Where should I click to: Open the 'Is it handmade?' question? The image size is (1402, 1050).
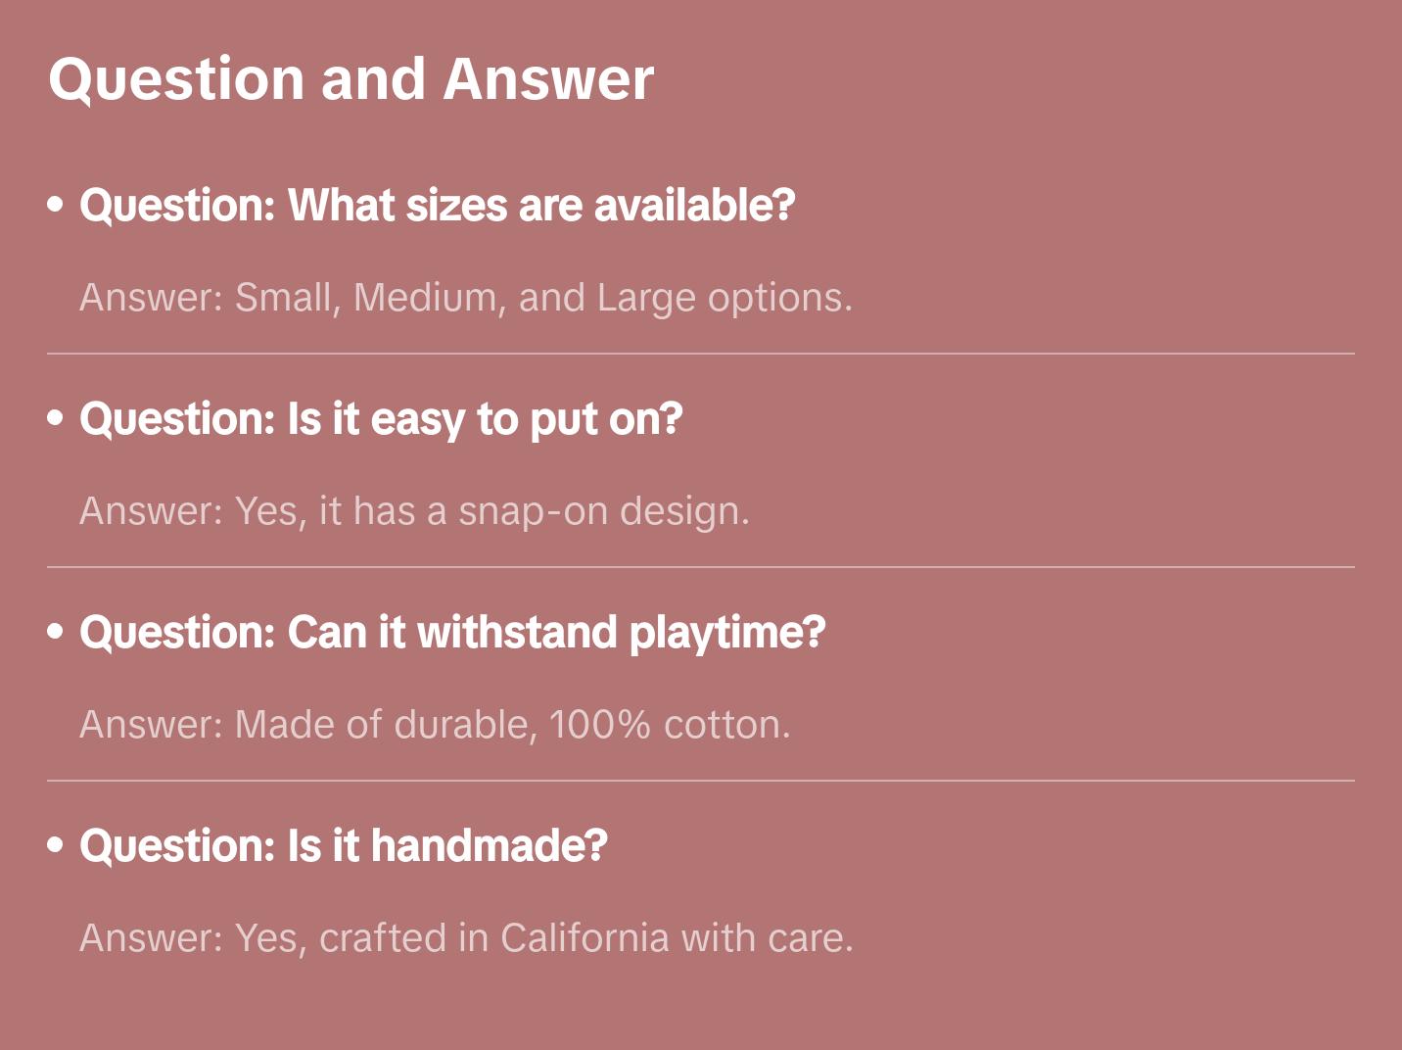pos(344,846)
